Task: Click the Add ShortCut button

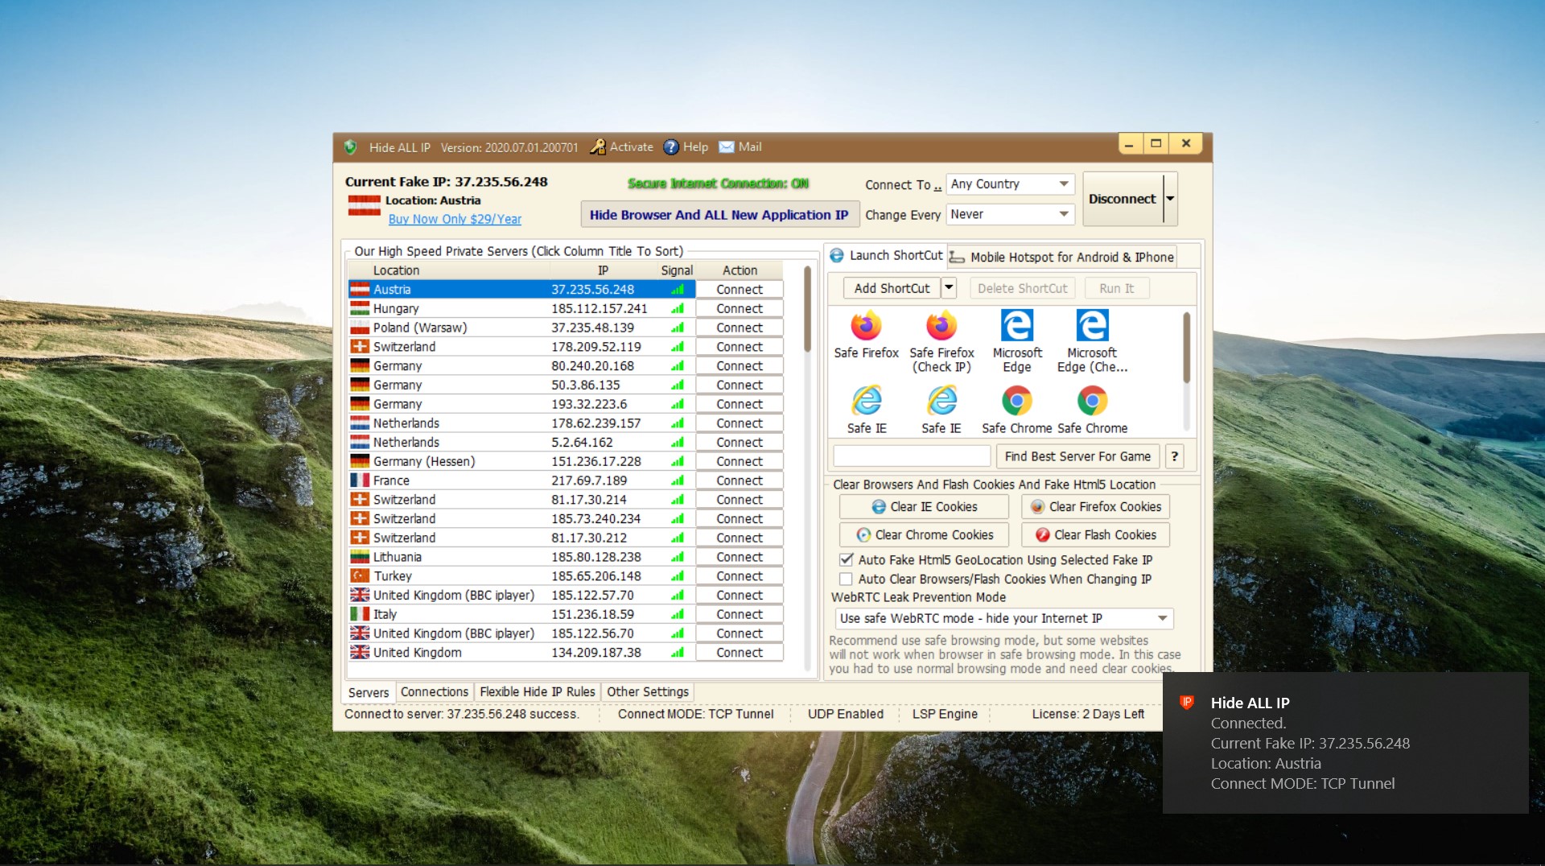Action: pyautogui.click(x=892, y=288)
